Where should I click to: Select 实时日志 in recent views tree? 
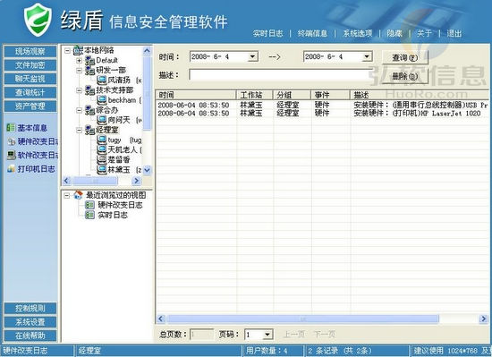click(x=113, y=215)
